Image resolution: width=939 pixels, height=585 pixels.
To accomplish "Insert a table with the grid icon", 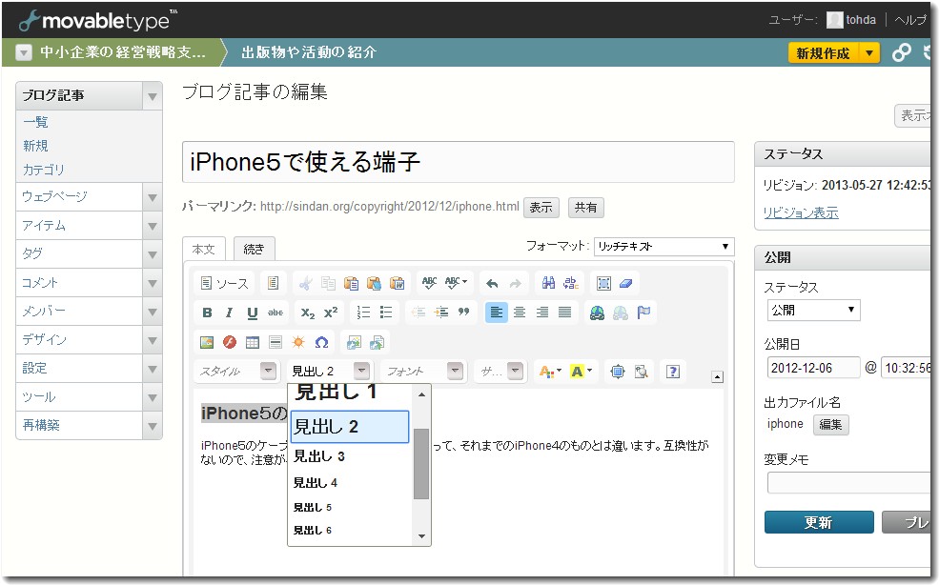I will (252, 342).
